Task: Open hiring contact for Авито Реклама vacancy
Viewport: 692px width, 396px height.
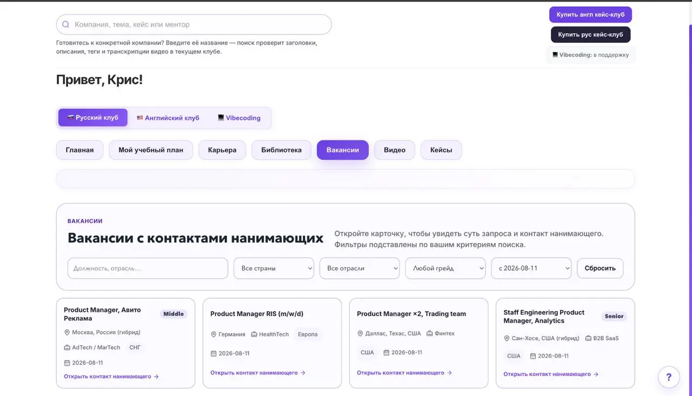Action: tap(111, 377)
